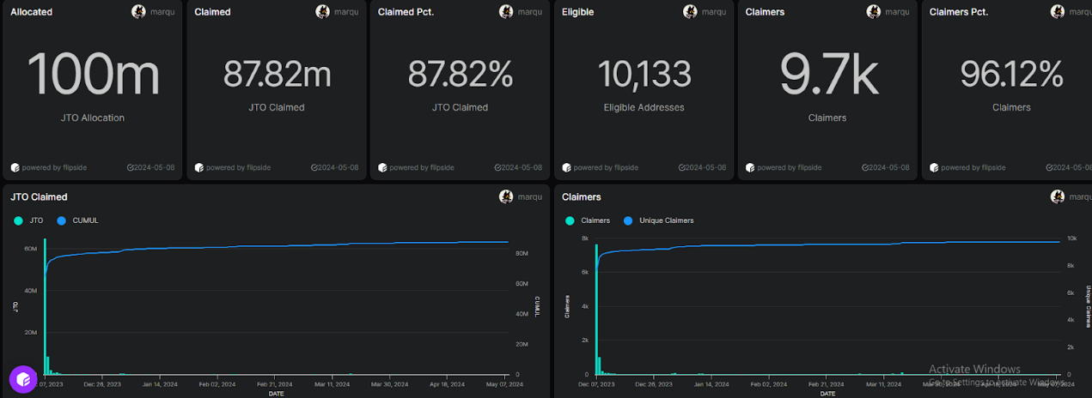The height and width of the screenshot is (398, 1092).
Task: Click the Flipside logo in the Claimed card footer
Action: coord(199,167)
